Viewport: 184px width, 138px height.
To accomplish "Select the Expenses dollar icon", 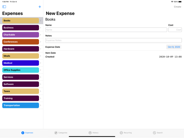I will pos(23,133).
